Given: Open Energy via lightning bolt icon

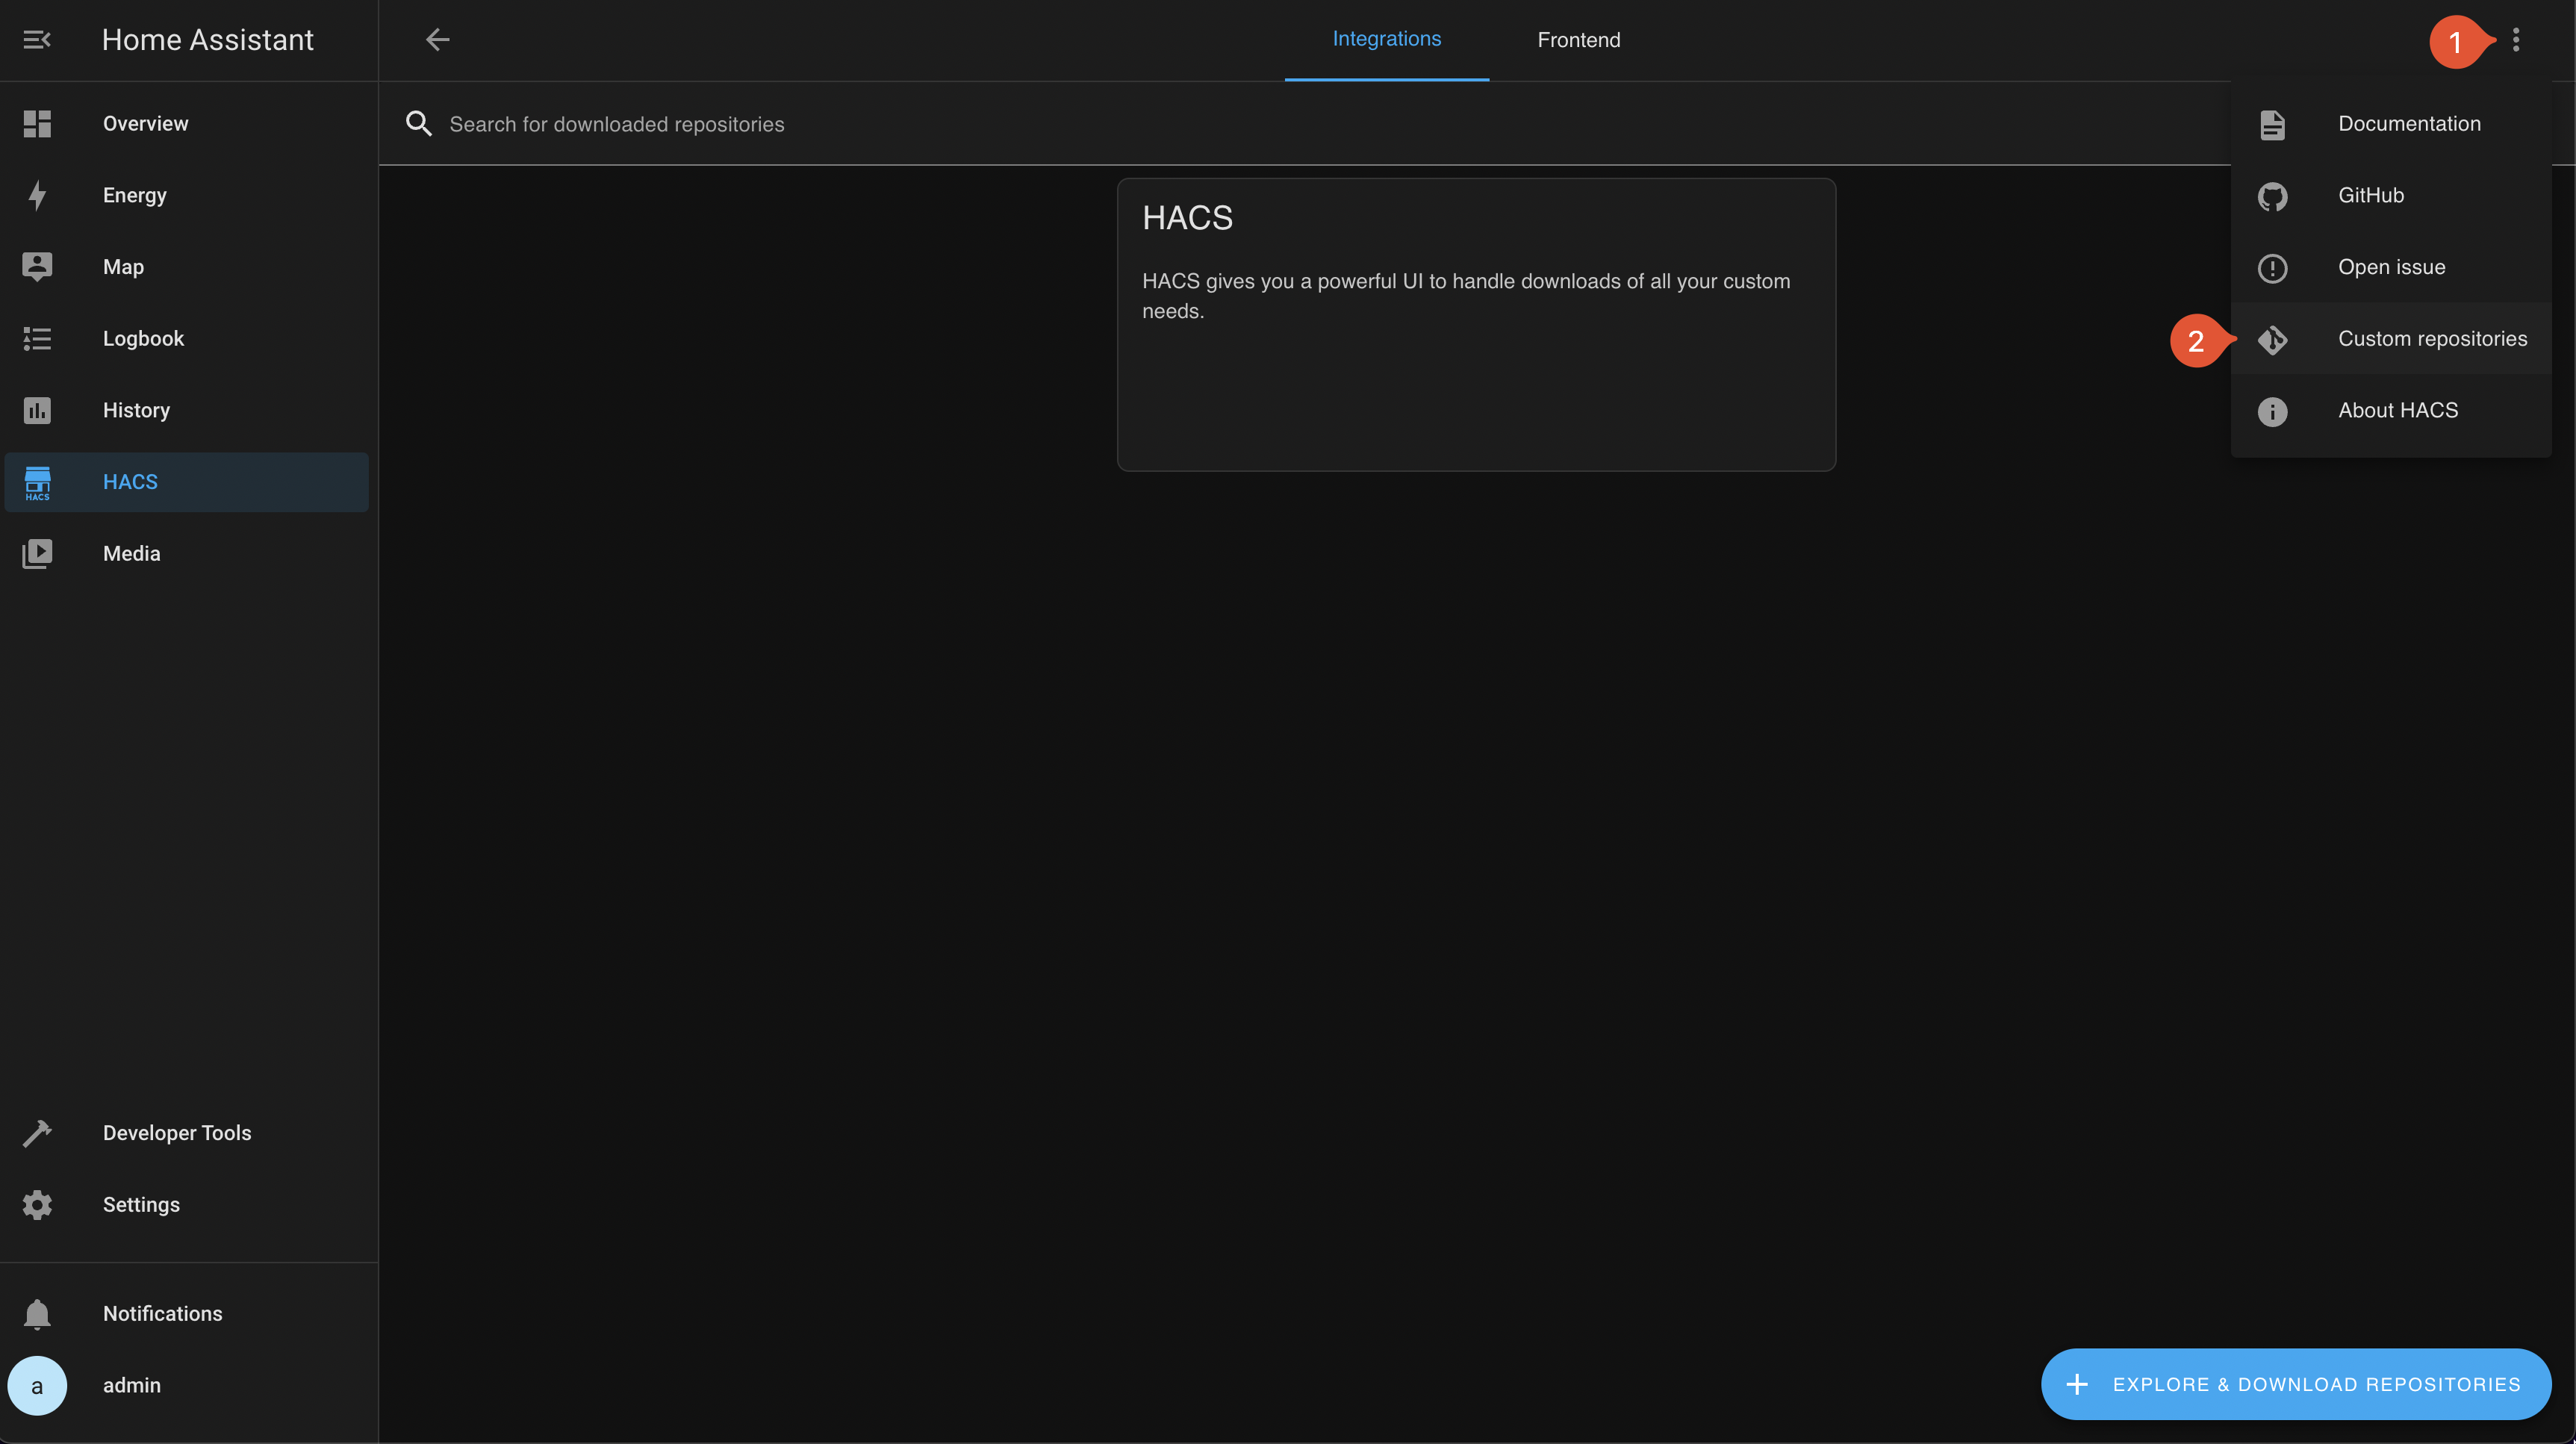Looking at the screenshot, I should (x=37, y=195).
